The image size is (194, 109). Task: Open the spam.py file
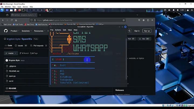[x=12, y=76]
